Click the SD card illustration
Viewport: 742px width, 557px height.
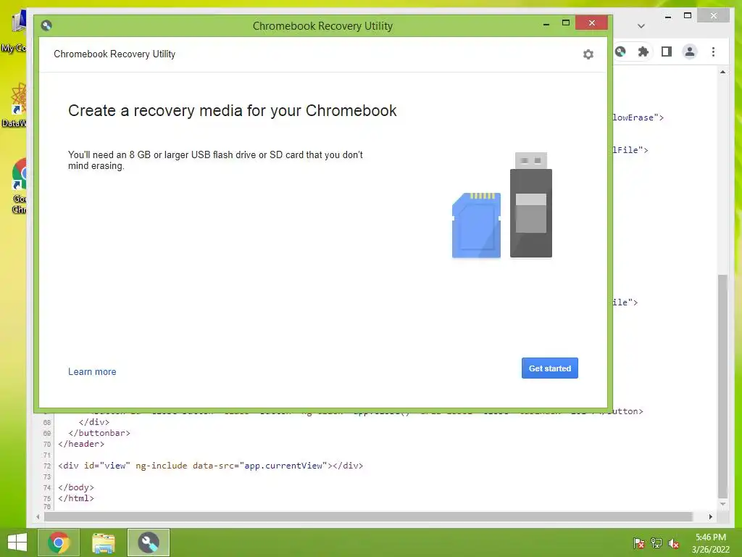click(x=476, y=226)
